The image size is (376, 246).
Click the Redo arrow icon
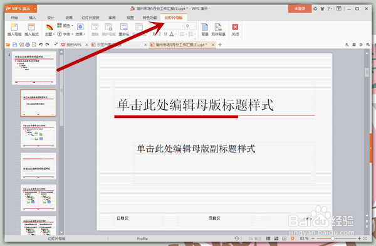[47, 45]
